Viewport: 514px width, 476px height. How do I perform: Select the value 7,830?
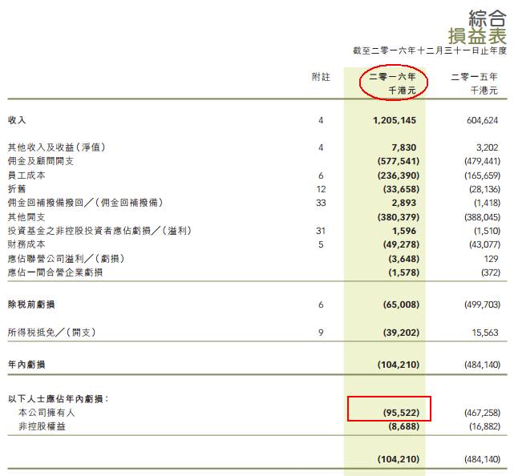tap(404, 147)
